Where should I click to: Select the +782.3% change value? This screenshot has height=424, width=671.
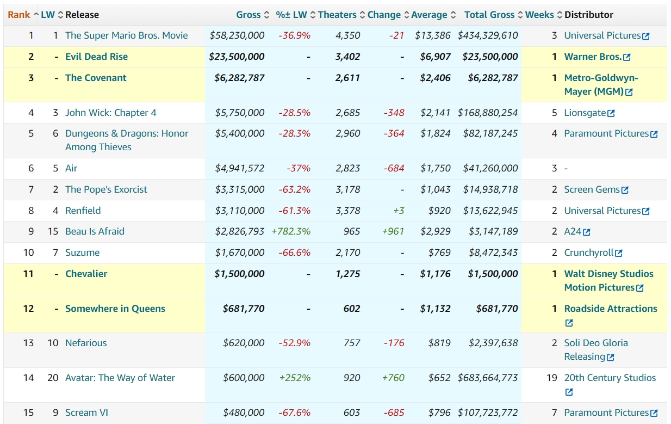click(x=291, y=231)
